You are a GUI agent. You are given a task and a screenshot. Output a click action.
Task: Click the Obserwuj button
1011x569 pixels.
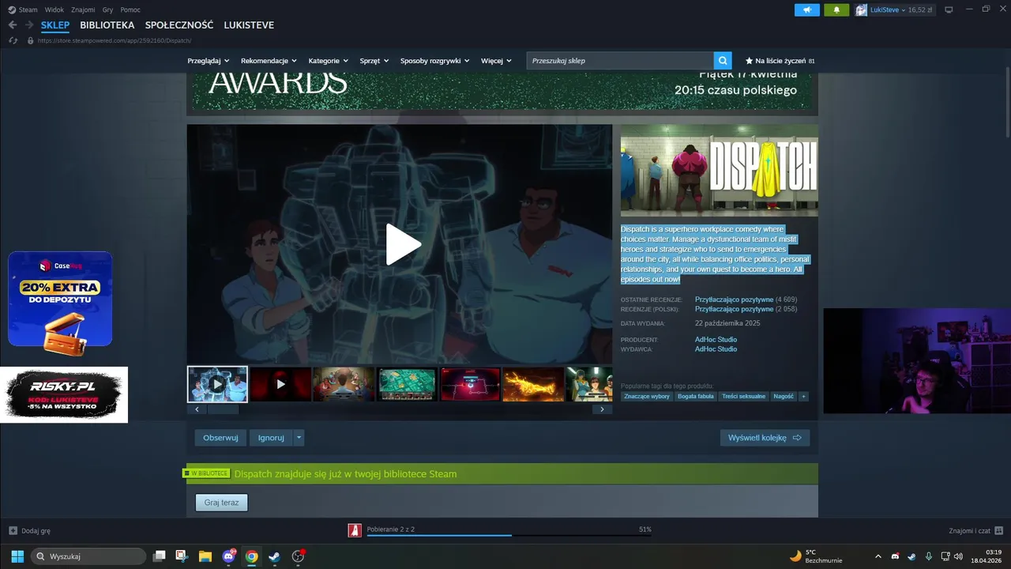220,438
